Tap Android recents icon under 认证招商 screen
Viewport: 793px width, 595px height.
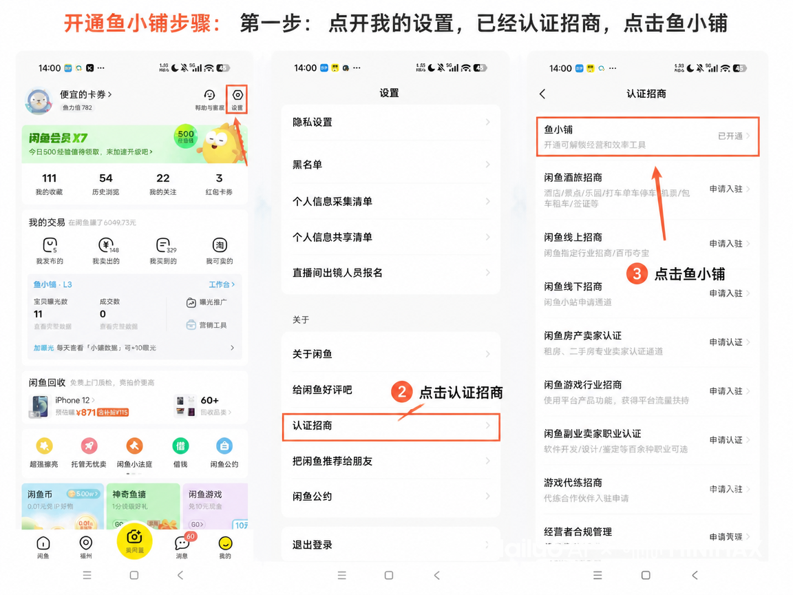[598, 575]
